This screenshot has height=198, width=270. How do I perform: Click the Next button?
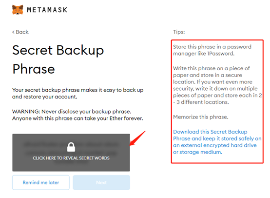(x=101, y=182)
